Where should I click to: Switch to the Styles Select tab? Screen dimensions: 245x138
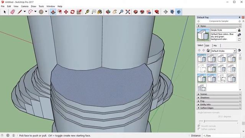200,45
